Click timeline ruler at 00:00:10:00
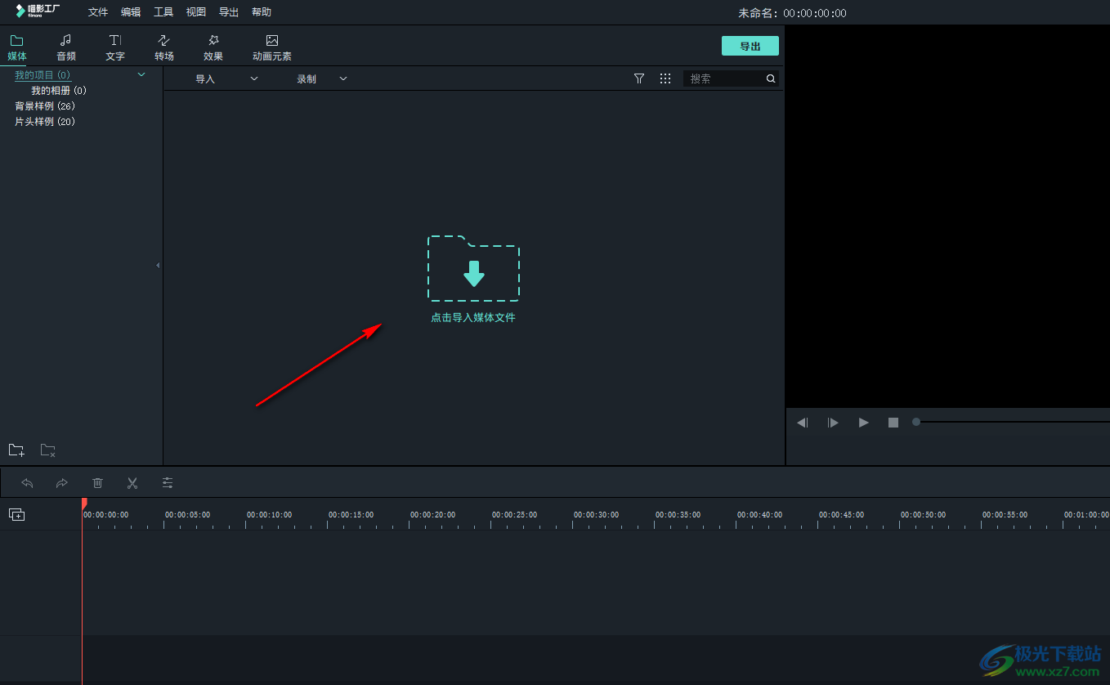Image resolution: width=1110 pixels, height=685 pixels. [269, 515]
